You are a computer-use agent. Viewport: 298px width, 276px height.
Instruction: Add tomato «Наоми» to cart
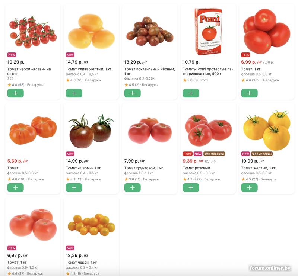pyautogui.click(x=74, y=187)
